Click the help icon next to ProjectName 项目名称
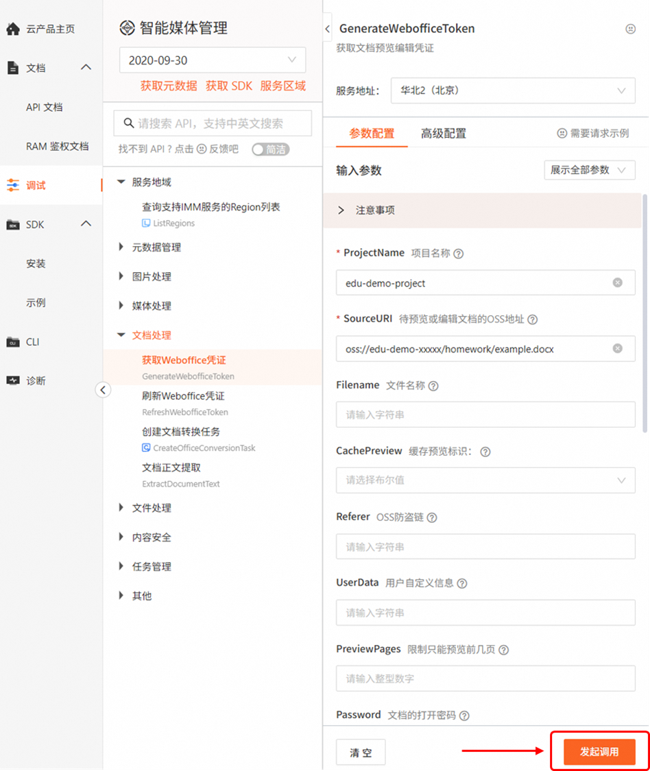The width and height of the screenshot is (650, 771). tap(458, 254)
